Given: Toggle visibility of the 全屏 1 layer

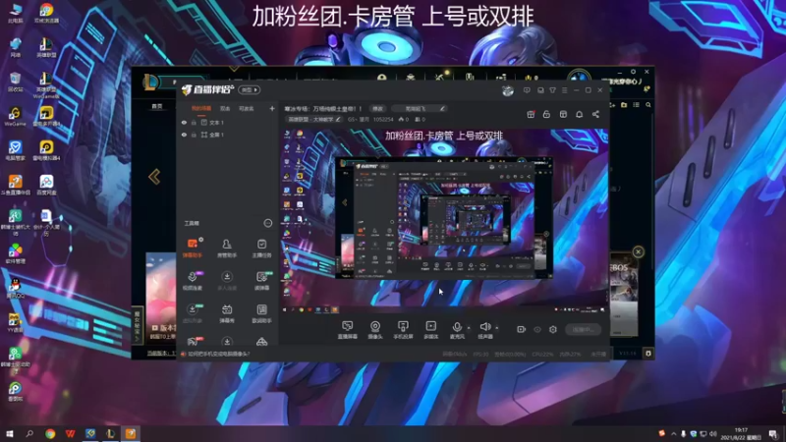Looking at the screenshot, I should tap(184, 135).
